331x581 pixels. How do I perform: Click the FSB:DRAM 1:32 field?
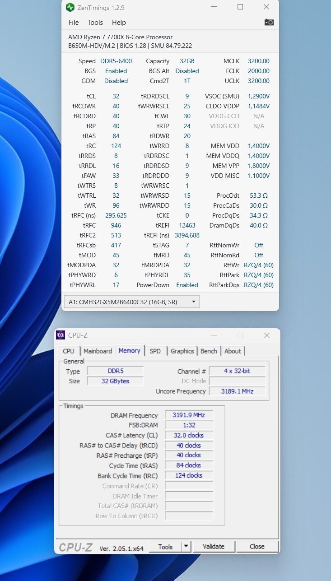tap(188, 425)
